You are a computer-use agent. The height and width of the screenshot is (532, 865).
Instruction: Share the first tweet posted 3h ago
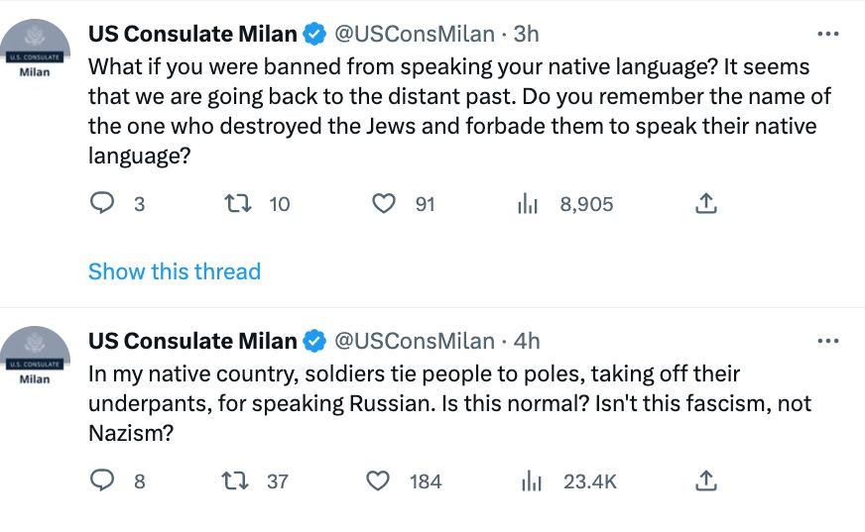click(x=705, y=204)
